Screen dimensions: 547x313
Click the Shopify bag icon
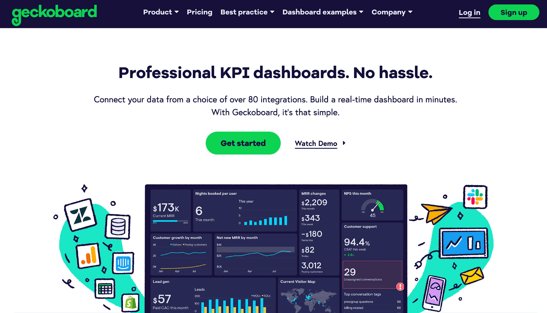pos(130,303)
